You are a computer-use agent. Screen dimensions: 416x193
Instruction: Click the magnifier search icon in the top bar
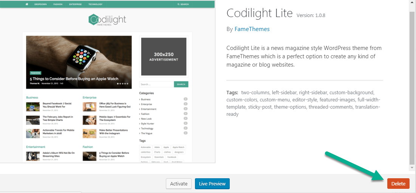pyautogui.click(x=178, y=4)
